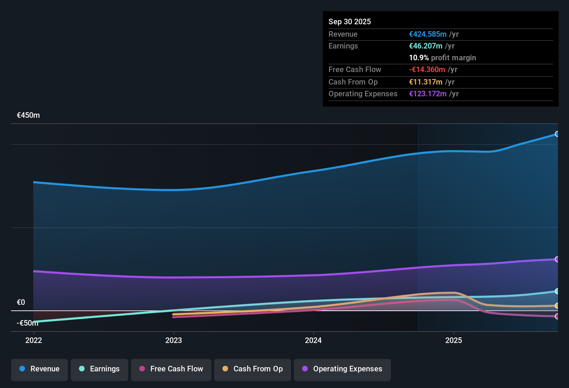Click the 2024 axis label on timeline
Viewport: 569px width, 388px height.
(313, 341)
